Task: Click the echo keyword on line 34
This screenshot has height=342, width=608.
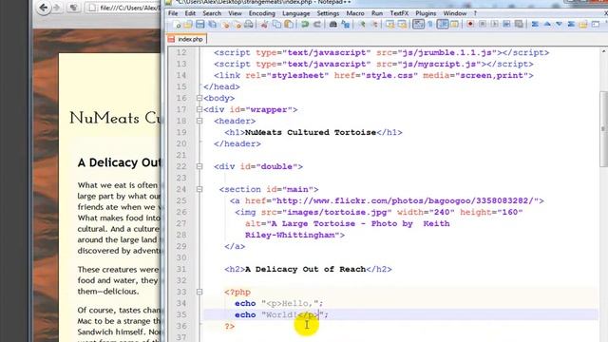Action: click(x=245, y=304)
